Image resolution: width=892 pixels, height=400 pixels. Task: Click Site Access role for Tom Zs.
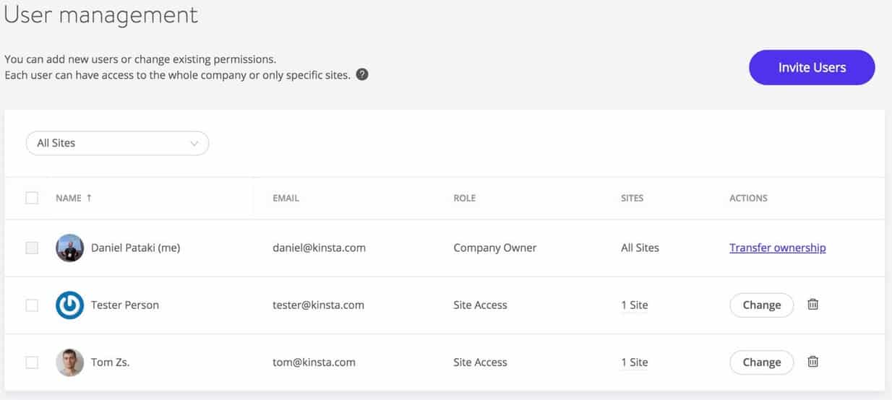480,362
